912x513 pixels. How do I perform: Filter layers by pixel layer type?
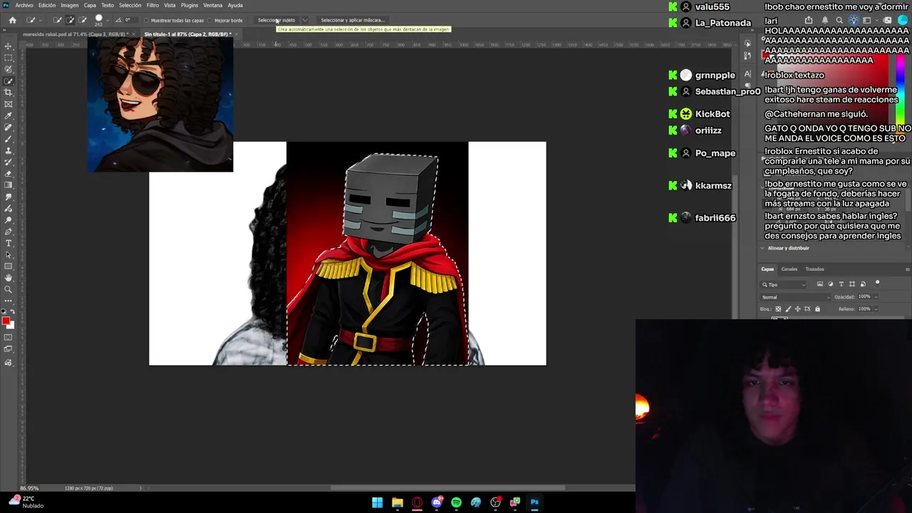[x=820, y=284]
